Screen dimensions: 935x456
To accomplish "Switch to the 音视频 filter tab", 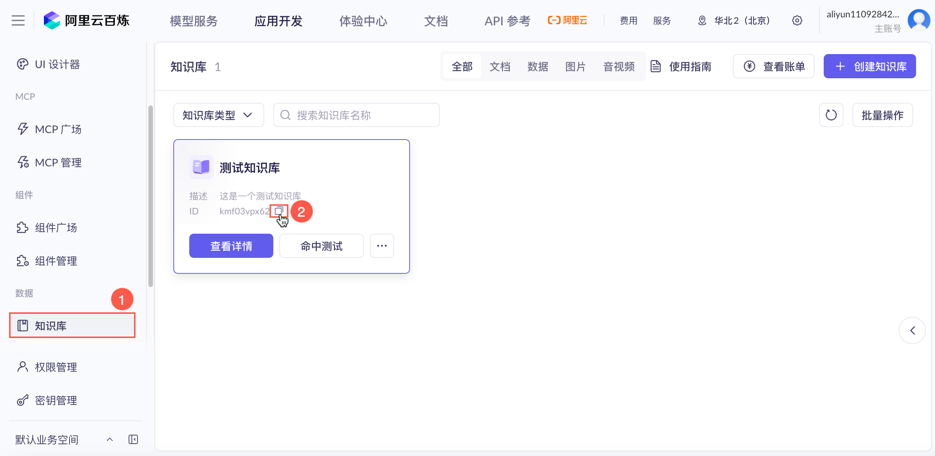I will (619, 67).
